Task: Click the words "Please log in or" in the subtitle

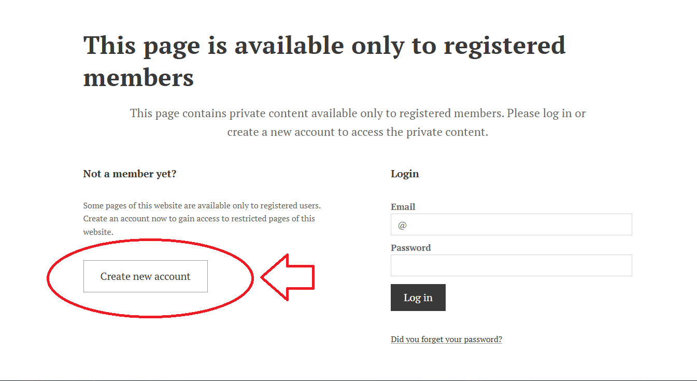Action: [546, 113]
